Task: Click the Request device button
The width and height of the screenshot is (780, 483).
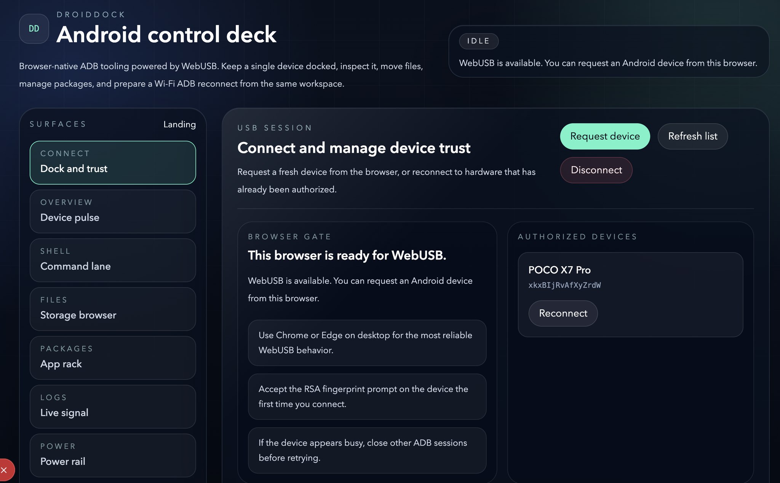Action: (605, 136)
